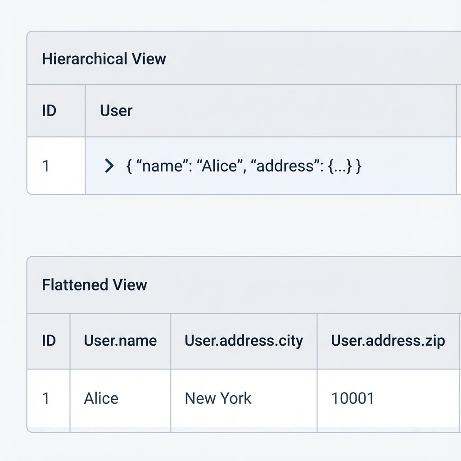
Task: Select the User.address.city column header
Action: coord(244,341)
